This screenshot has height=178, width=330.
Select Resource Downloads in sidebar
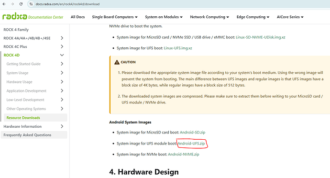(35, 118)
